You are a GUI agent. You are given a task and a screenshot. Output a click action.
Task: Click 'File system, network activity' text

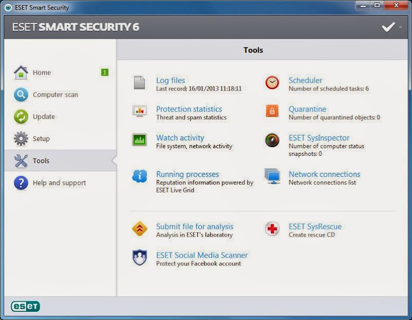tap(194, 146)
